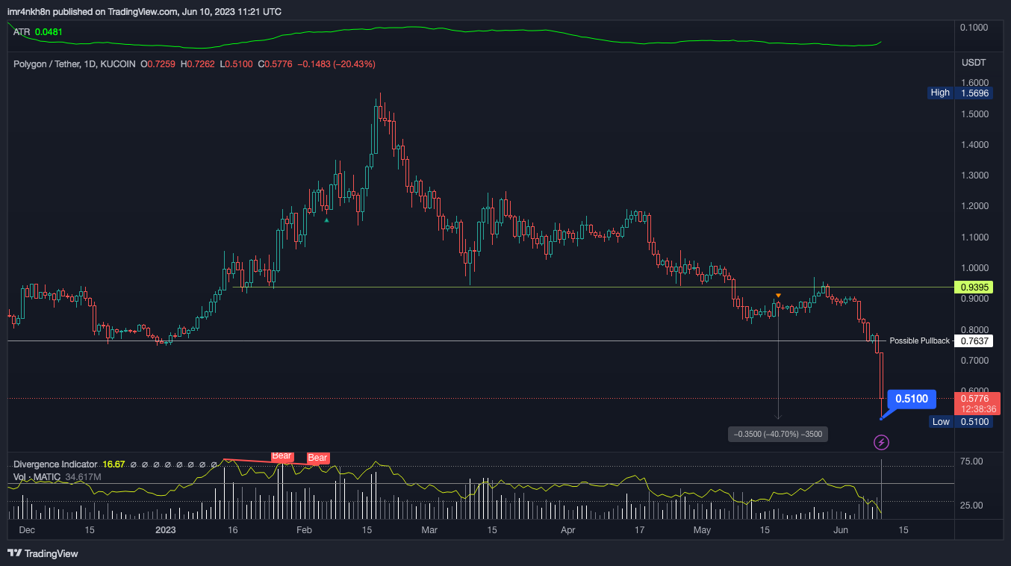
Task: Select the yellow 0.9395 price line label
Action: pos(975,287)
